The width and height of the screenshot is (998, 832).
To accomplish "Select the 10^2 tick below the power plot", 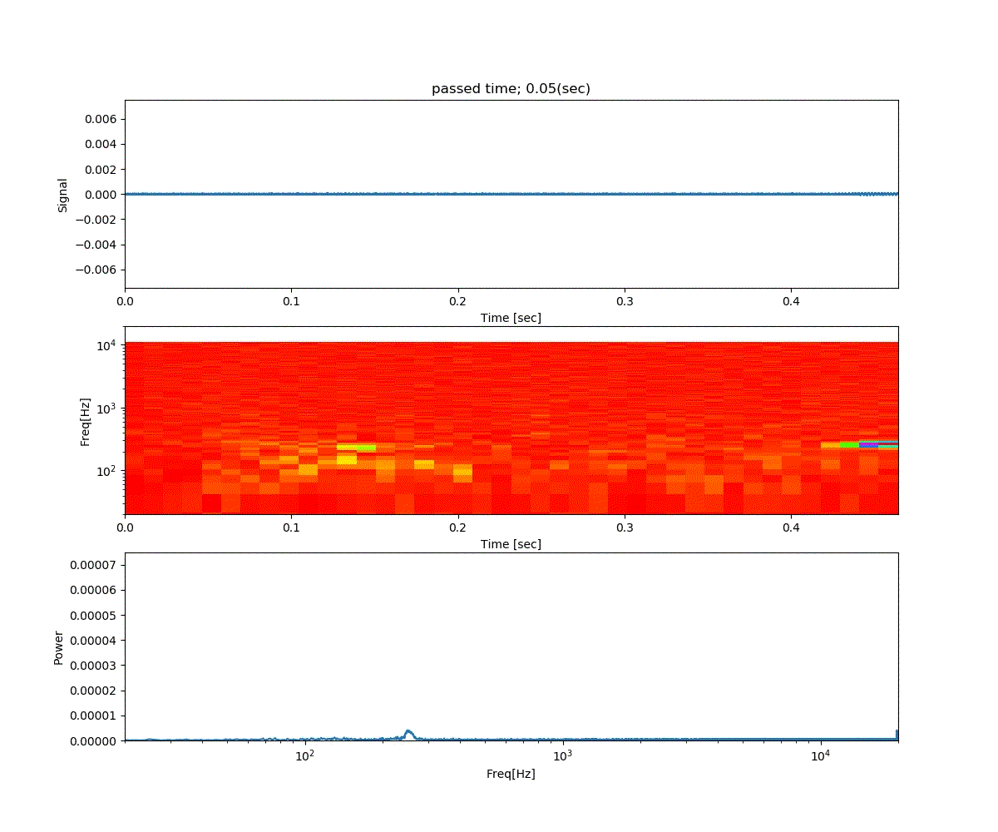I will pos(304,755).
